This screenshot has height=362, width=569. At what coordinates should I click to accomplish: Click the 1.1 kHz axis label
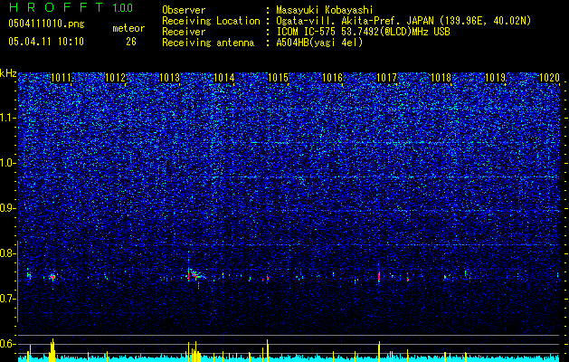(x=7, y=118)
